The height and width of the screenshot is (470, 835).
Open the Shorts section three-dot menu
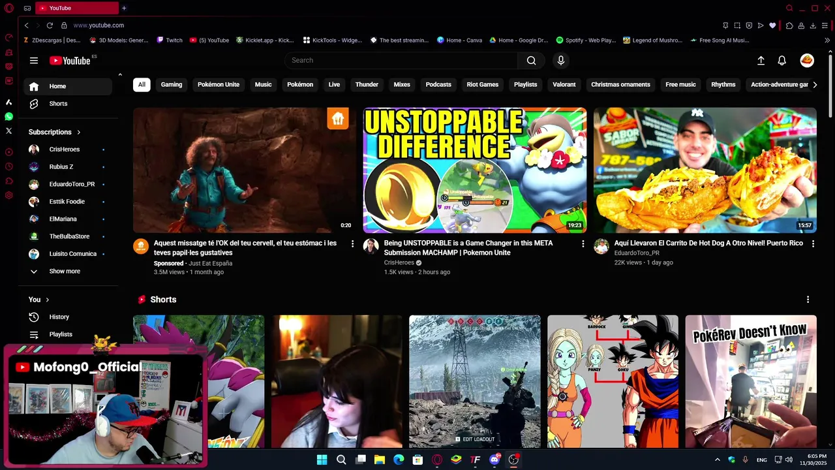pyautogui.click(x=808, y=300)
